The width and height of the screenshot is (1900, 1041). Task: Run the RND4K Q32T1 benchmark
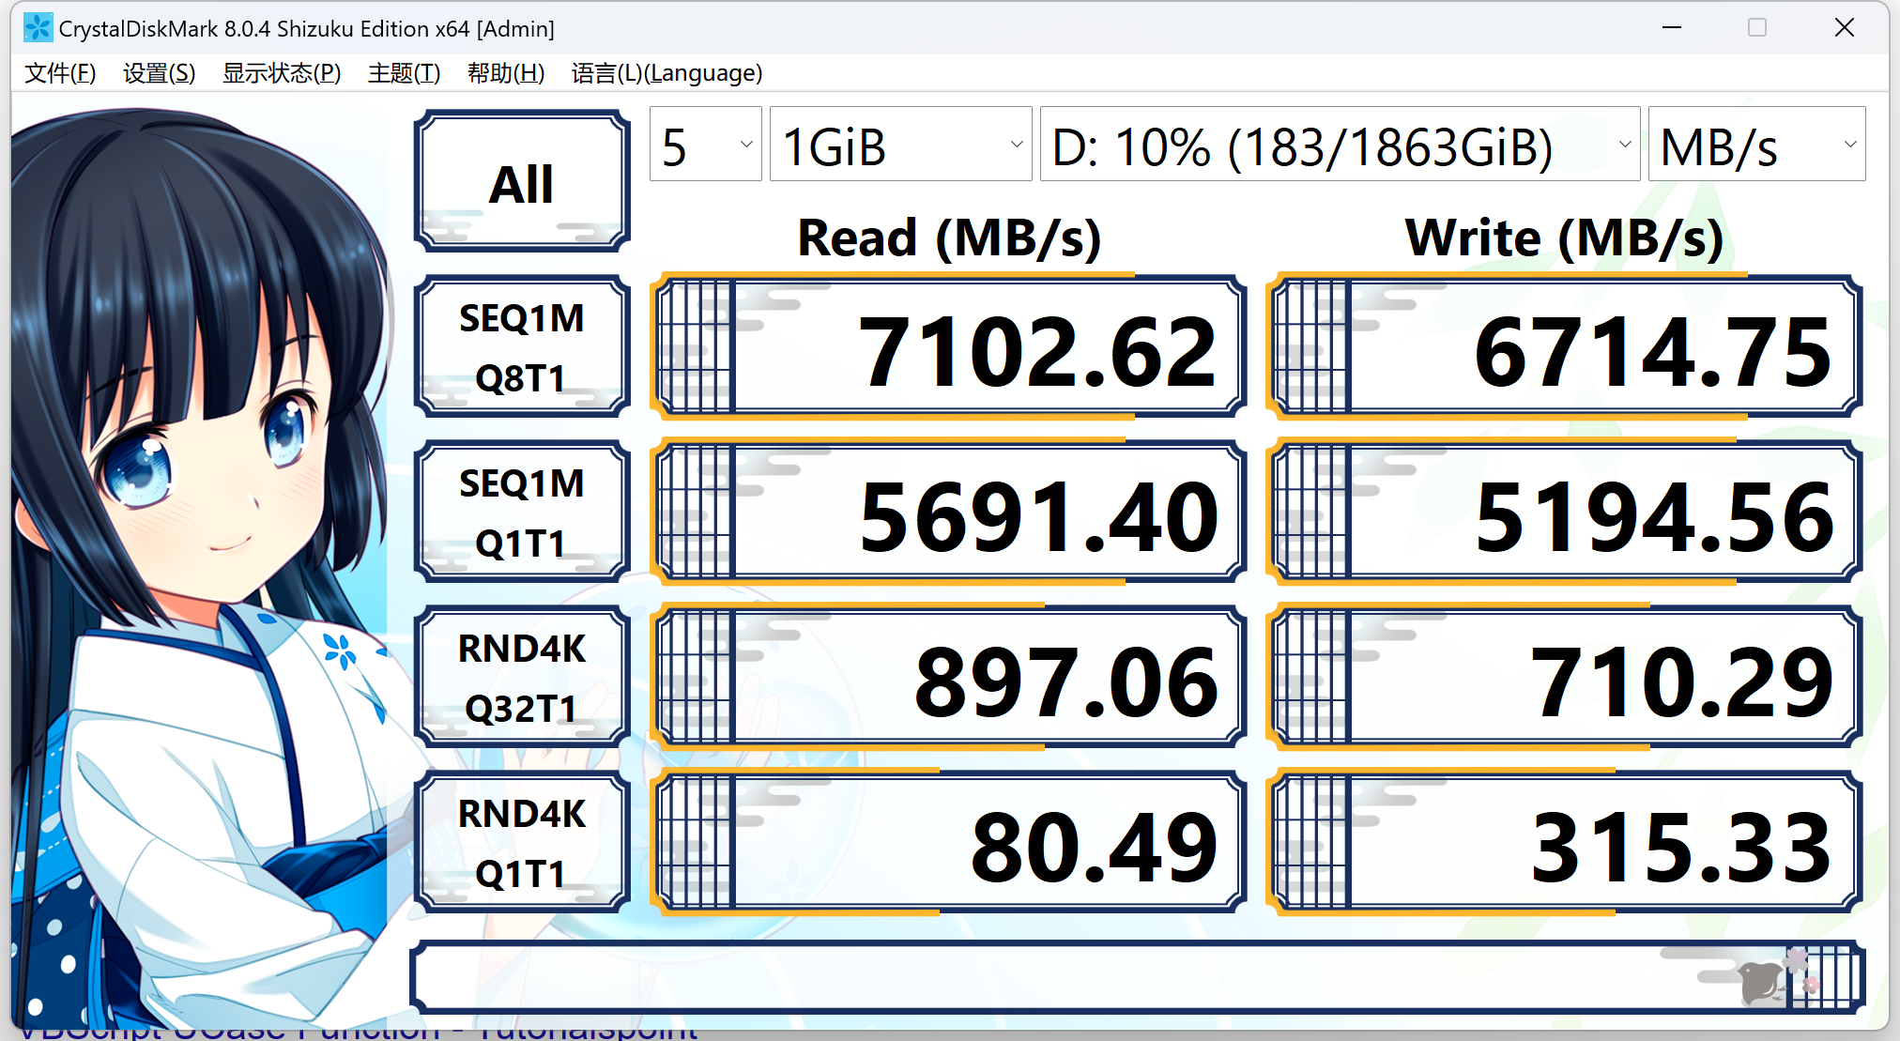(522, 678)
